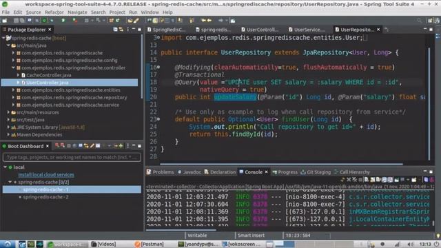Click Remove All Terminated Launches in Console toolbar
Image resolution: width=441 pixels, height=248 pixels.
pos(354,179)
